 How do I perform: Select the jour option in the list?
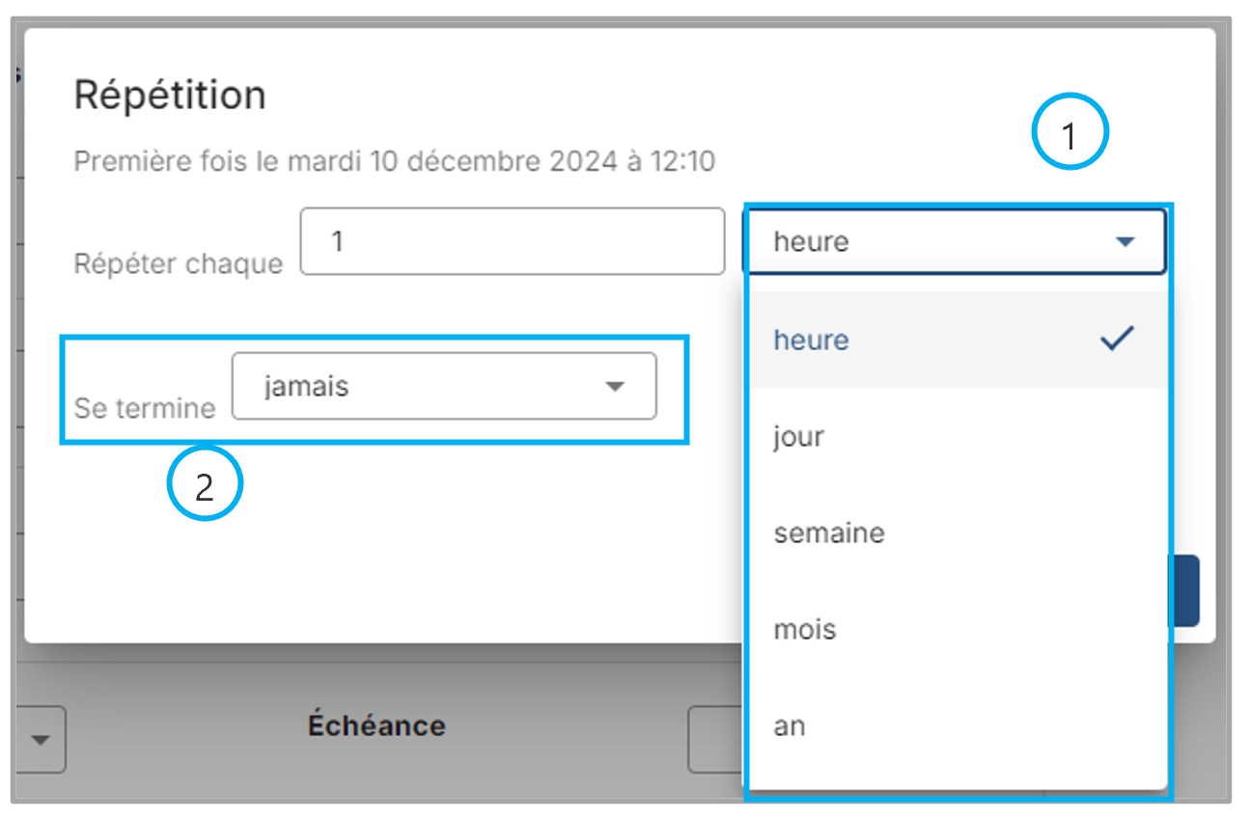798,436
